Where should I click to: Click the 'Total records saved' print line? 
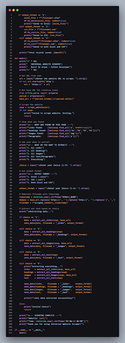click(43, 52)
